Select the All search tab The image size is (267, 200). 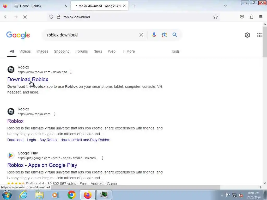pyautogui.click(x=12, y=51)
